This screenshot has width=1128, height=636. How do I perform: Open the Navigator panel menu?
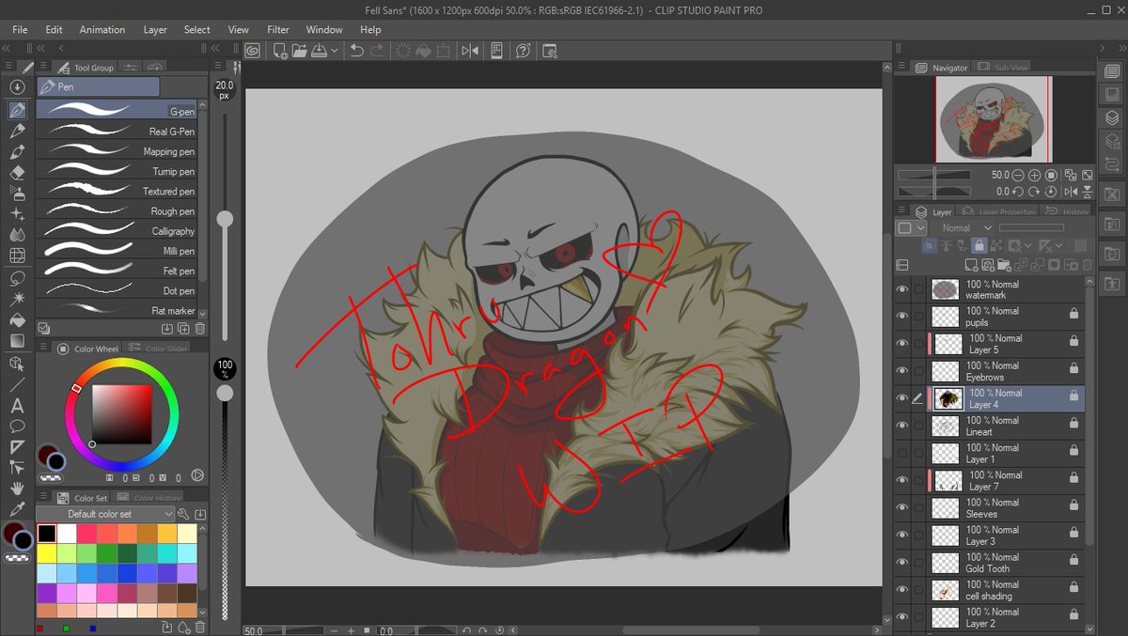(901, 68)
